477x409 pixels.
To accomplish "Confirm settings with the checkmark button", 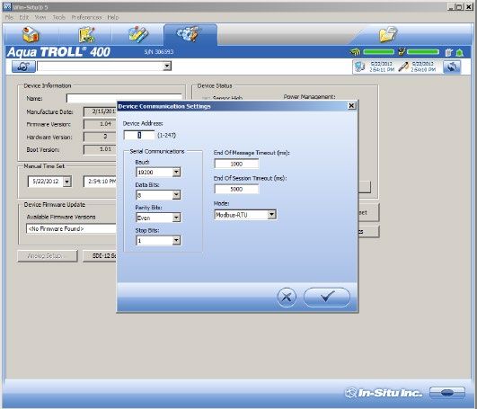I will pos(327,297).
